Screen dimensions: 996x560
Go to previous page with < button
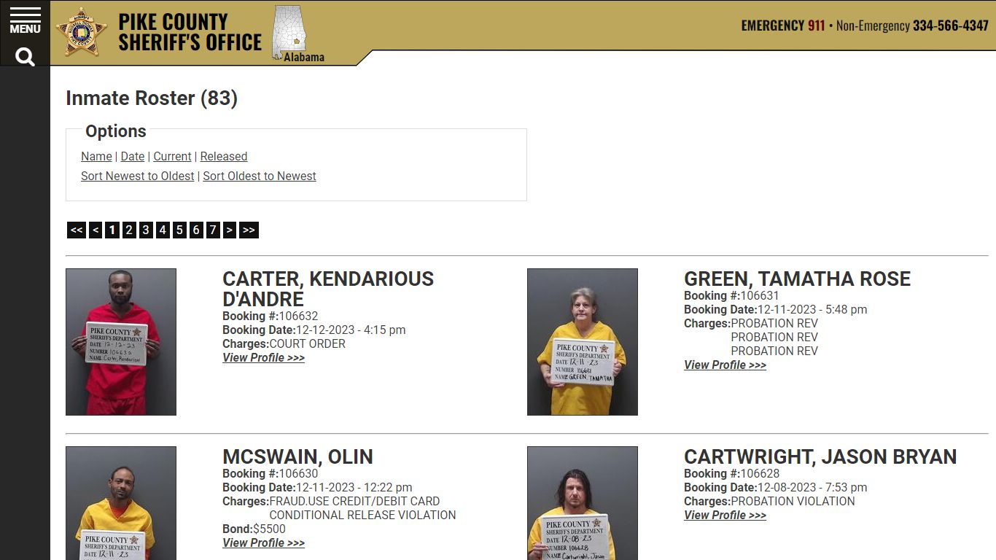tap(96, 230)
